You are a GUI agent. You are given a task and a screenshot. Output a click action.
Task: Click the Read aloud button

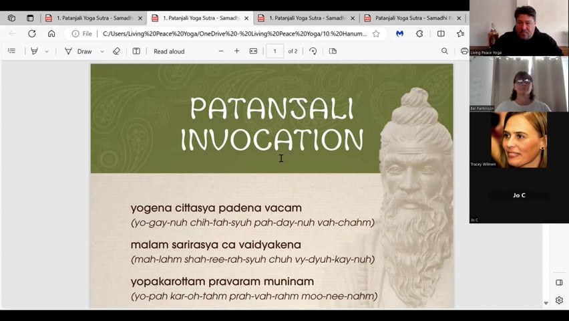168,51
